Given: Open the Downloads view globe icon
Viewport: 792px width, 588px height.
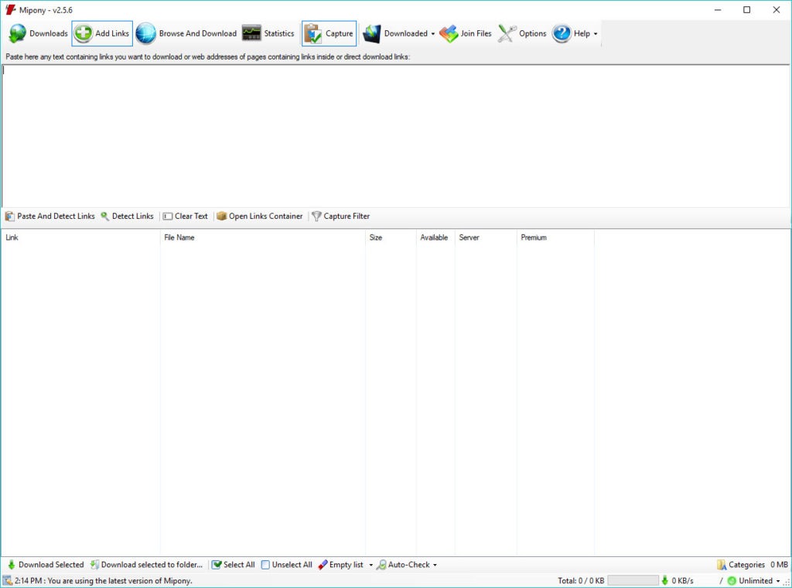Looking at the screenshot, I should [17, 33].
